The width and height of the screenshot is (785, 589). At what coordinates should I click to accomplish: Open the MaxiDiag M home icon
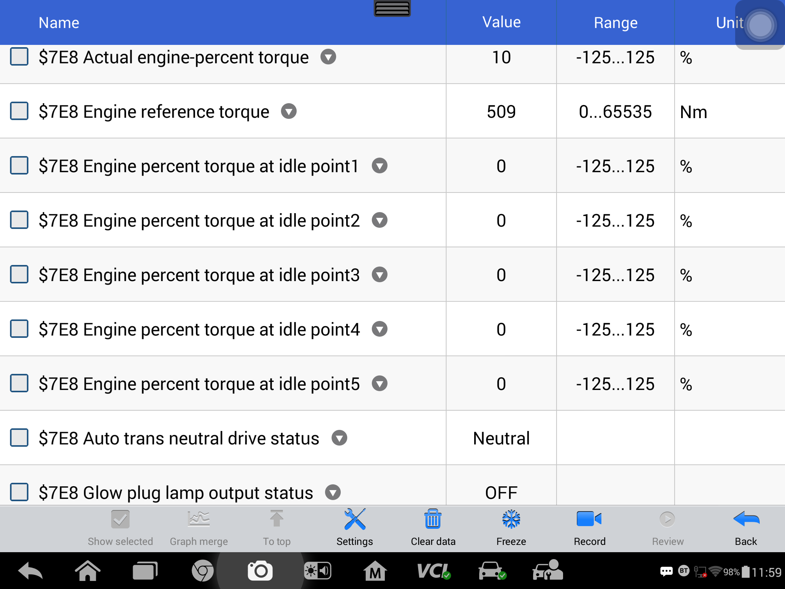[375, 571]
